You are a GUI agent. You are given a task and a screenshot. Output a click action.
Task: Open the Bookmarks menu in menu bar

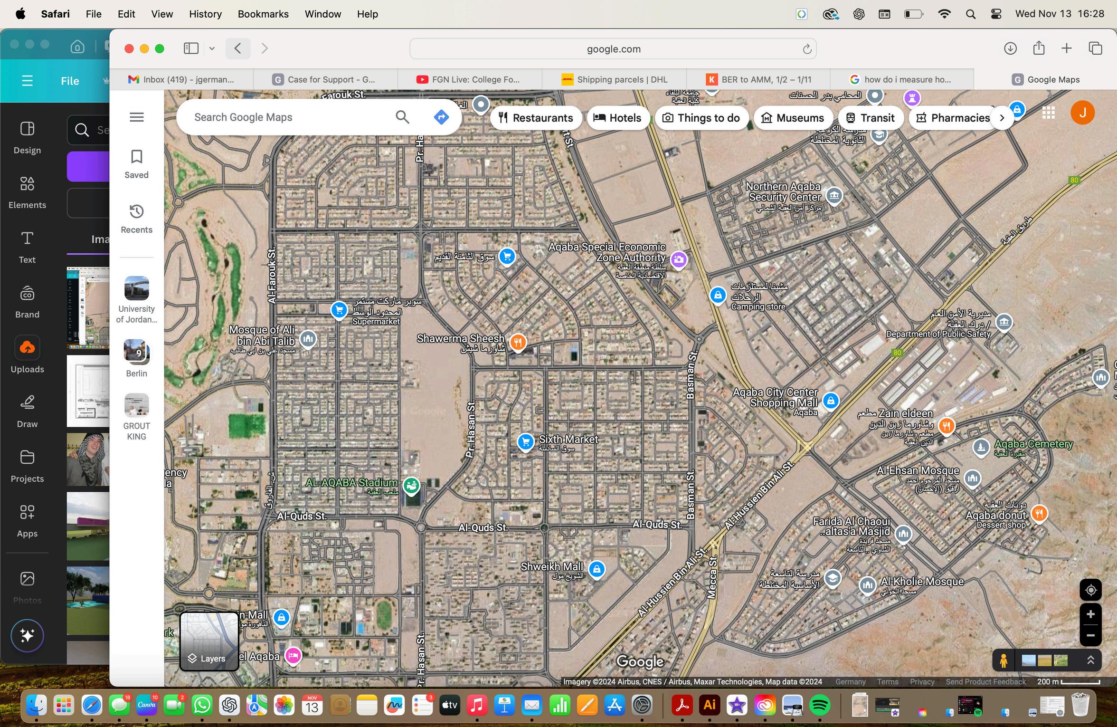[263, 14]
